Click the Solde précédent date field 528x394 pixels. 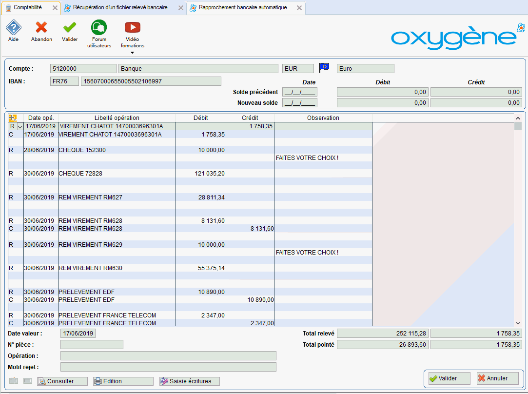point(299,92)
